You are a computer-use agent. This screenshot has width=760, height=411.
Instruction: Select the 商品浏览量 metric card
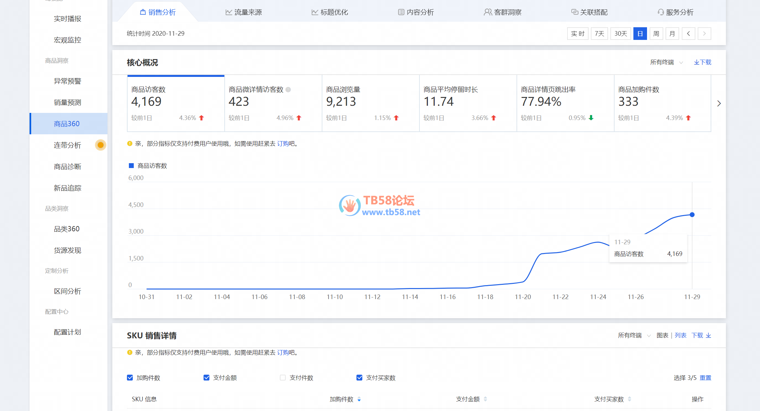click(370, 103)
